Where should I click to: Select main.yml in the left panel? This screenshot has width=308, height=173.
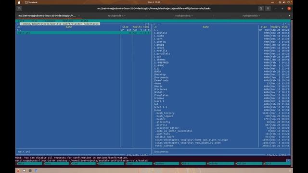coord(84,33)
